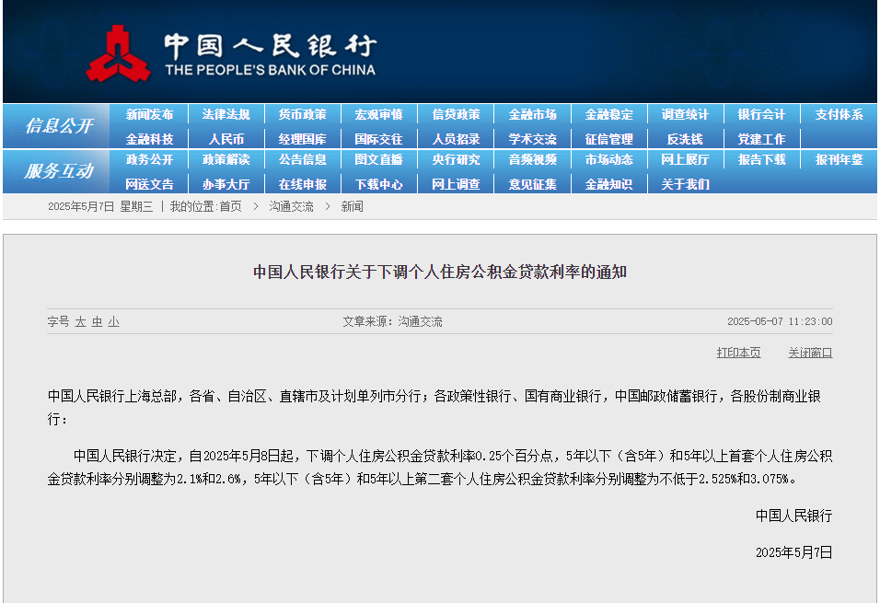Open the 下载中心 menu entry
Viewport: 880px width, 603px height.
(379, 184)
